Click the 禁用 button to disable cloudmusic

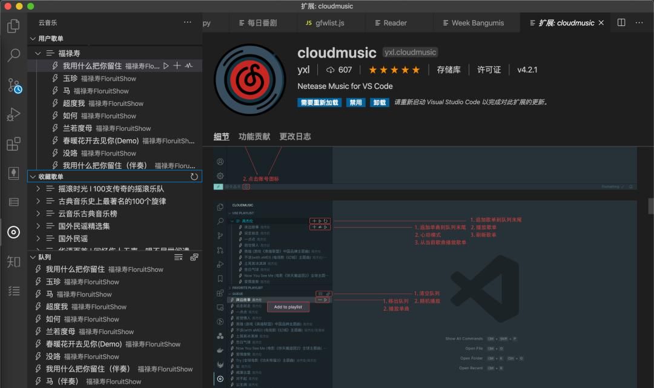356,103
